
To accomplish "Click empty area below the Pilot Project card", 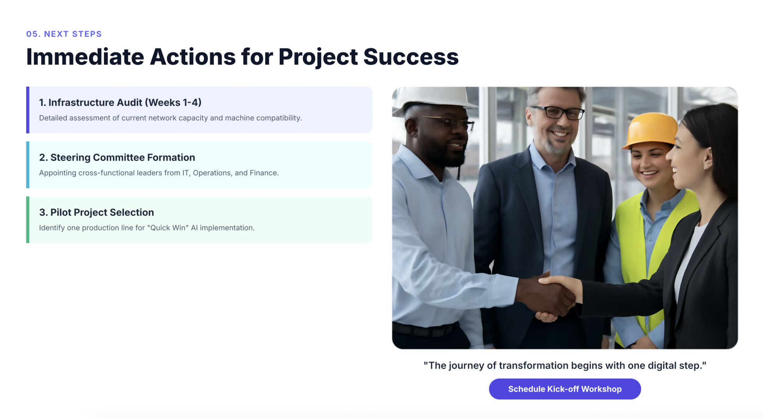I will (199, 311).
